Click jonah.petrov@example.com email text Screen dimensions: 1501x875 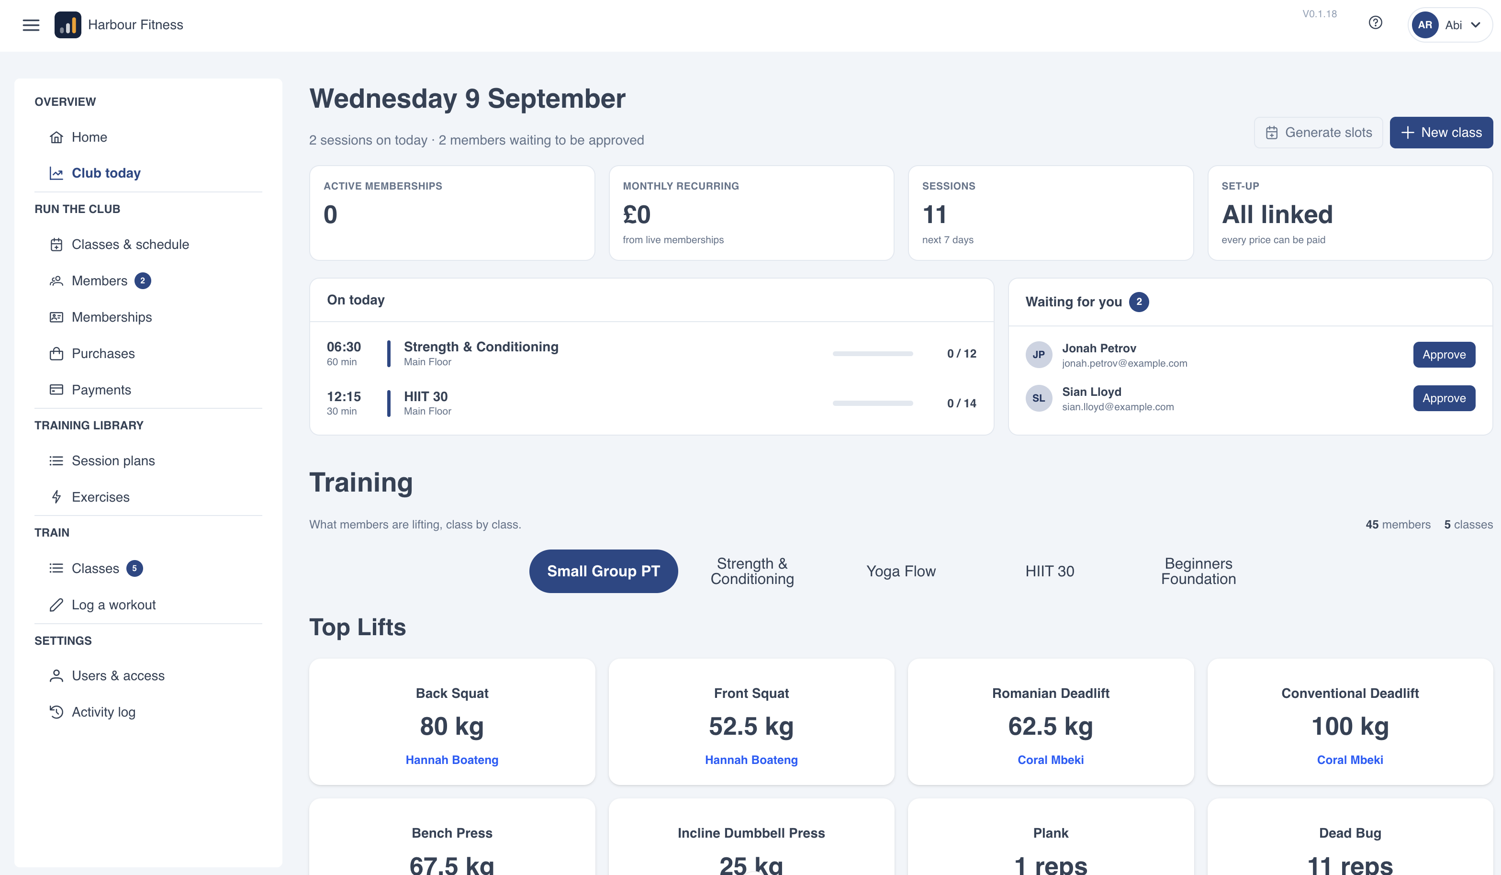pyautogui.click(x=1125, y=363)
